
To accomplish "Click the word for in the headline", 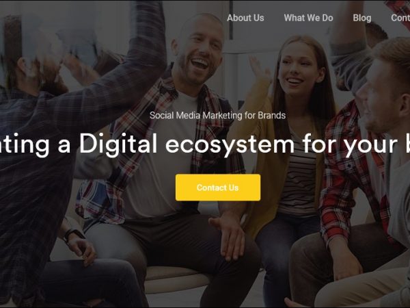I will pyautogui.click(x=319, y=143).
